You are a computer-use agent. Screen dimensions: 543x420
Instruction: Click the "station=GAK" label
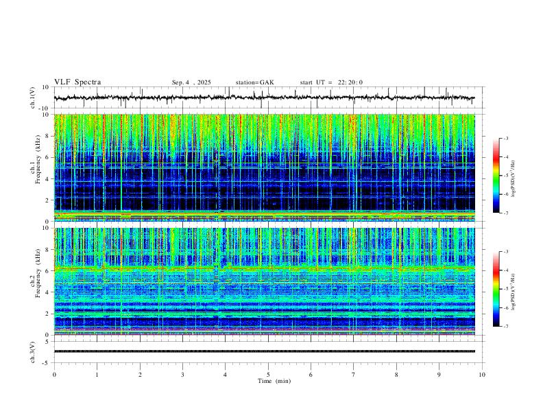click(254, 82)
